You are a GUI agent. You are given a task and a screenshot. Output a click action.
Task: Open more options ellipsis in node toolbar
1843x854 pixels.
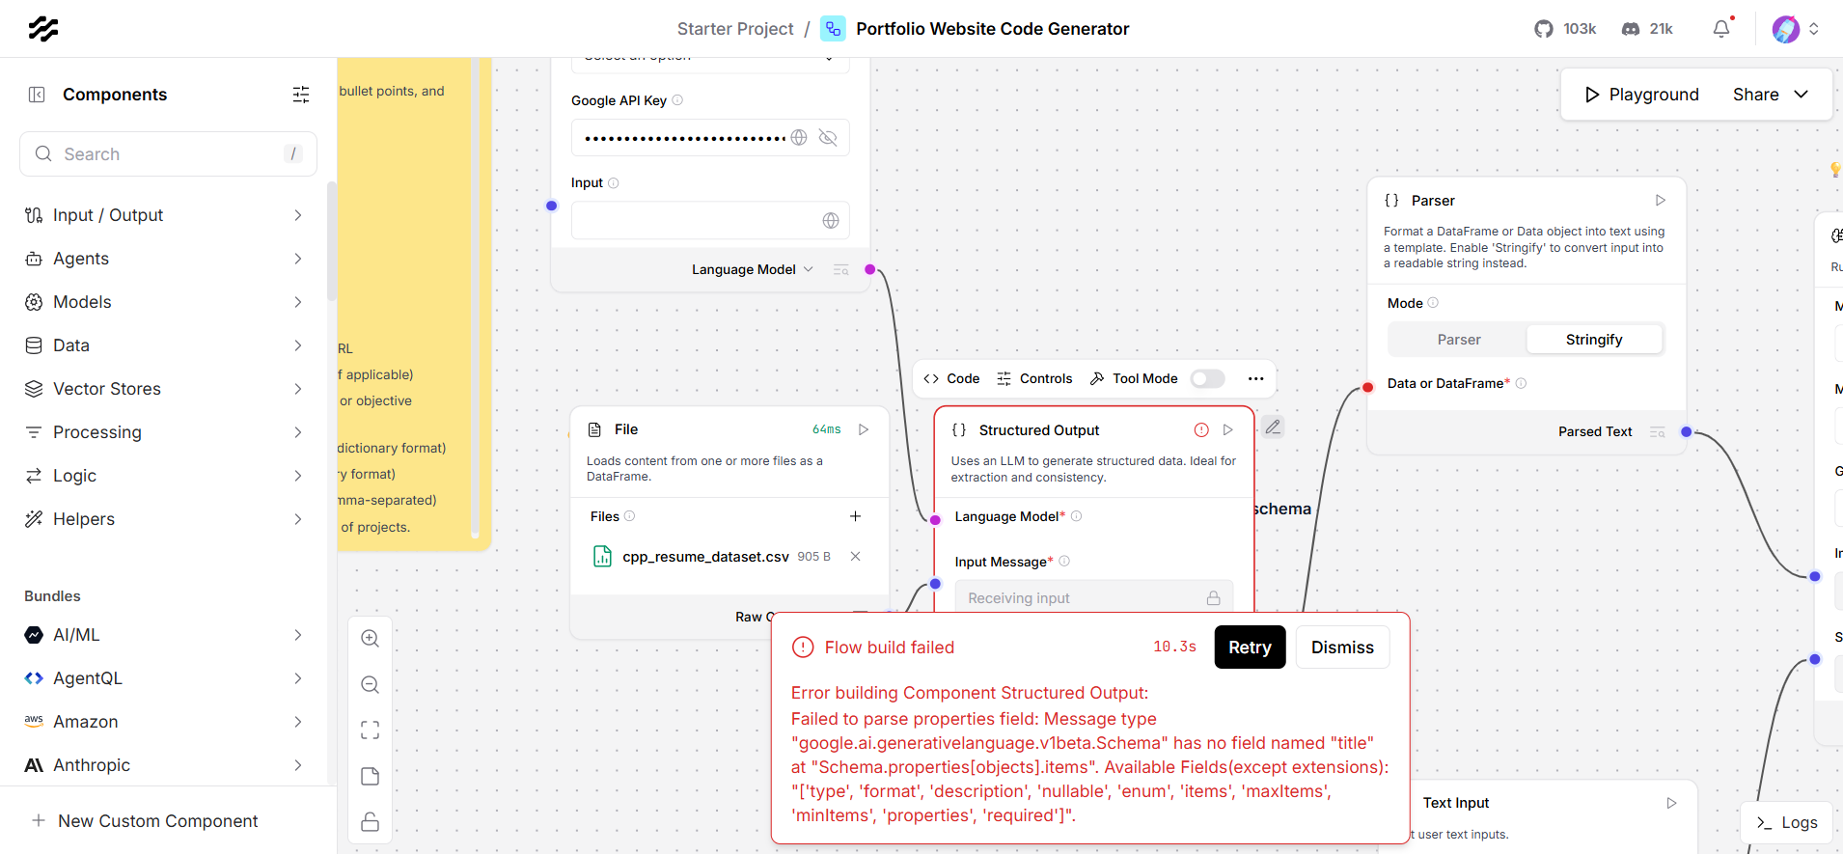pos(1255,379)
